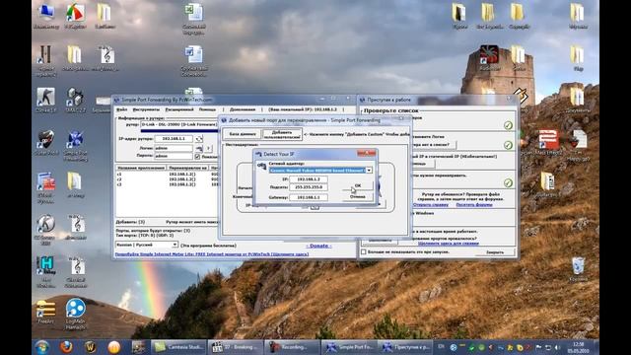631x355 pixels.
Task: Switch to the Camtasia Studio taskbar window
Action: (x=178, y=347)
